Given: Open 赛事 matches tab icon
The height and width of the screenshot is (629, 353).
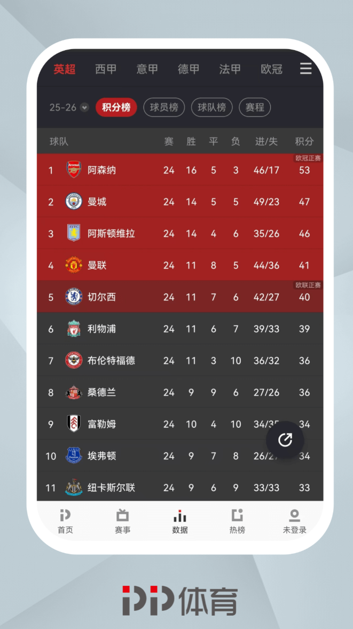Looking at the screenshot, I should coord(123,515).
